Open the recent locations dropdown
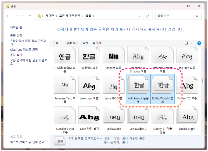 [23, 16]
